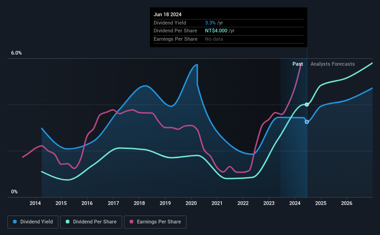Click the Analysts Forecasts label
This screenshot has width=380, height=235.
(332, 64)
